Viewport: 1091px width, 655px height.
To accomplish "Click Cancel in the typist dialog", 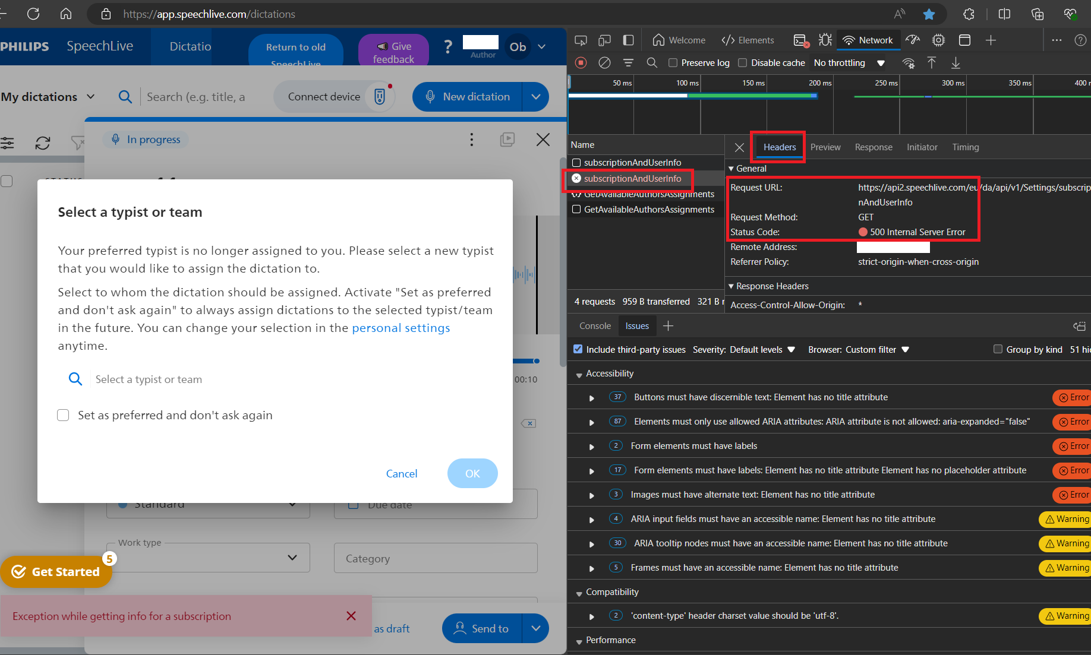I will coord(402,473).
